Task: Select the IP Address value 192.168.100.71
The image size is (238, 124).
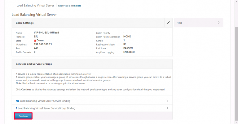Action: point(43,44)
